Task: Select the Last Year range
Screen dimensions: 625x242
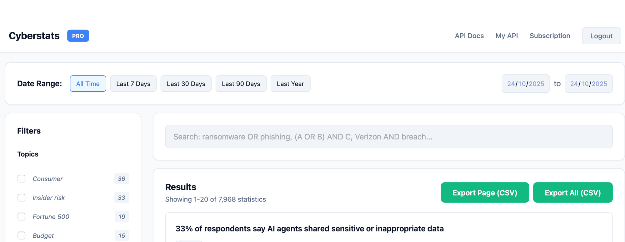Action: coord(290,84)
